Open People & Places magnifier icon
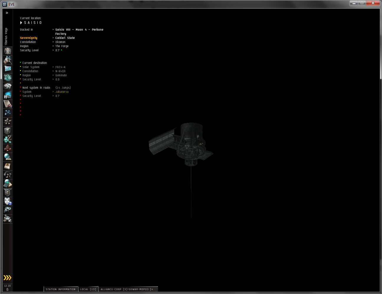 point(8,60)
